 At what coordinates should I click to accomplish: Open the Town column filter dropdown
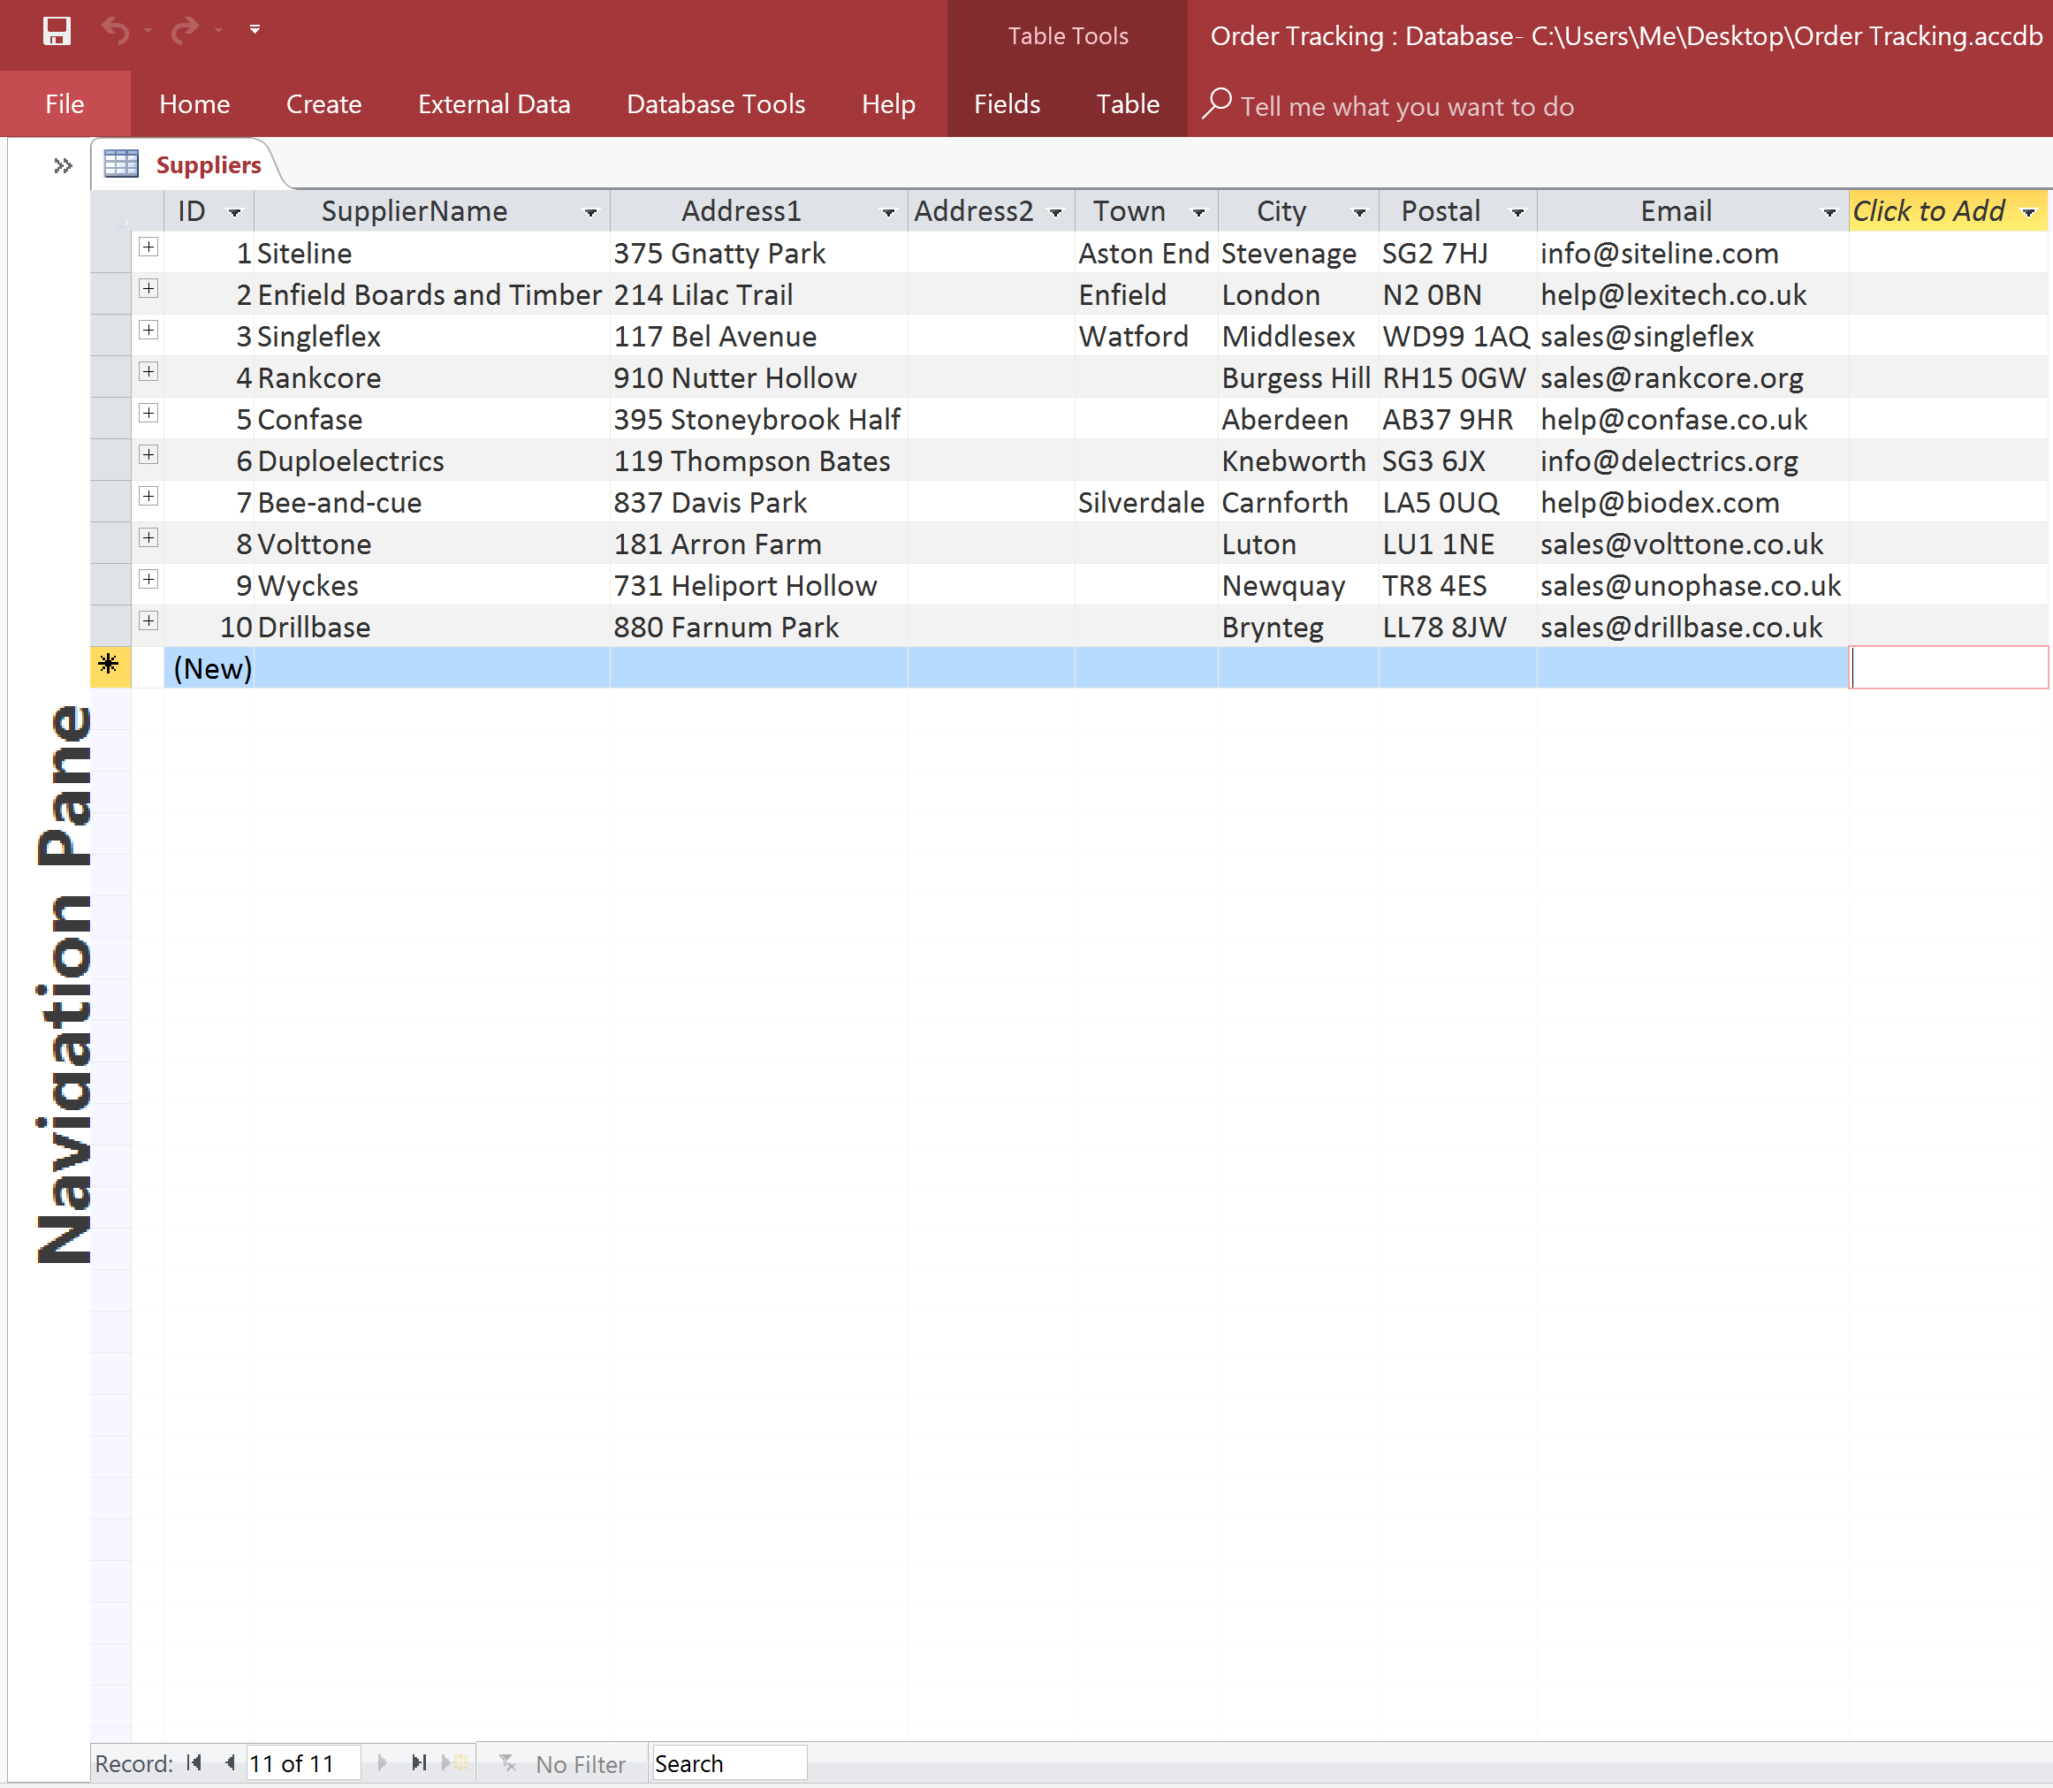click(x=1199, y=212)
